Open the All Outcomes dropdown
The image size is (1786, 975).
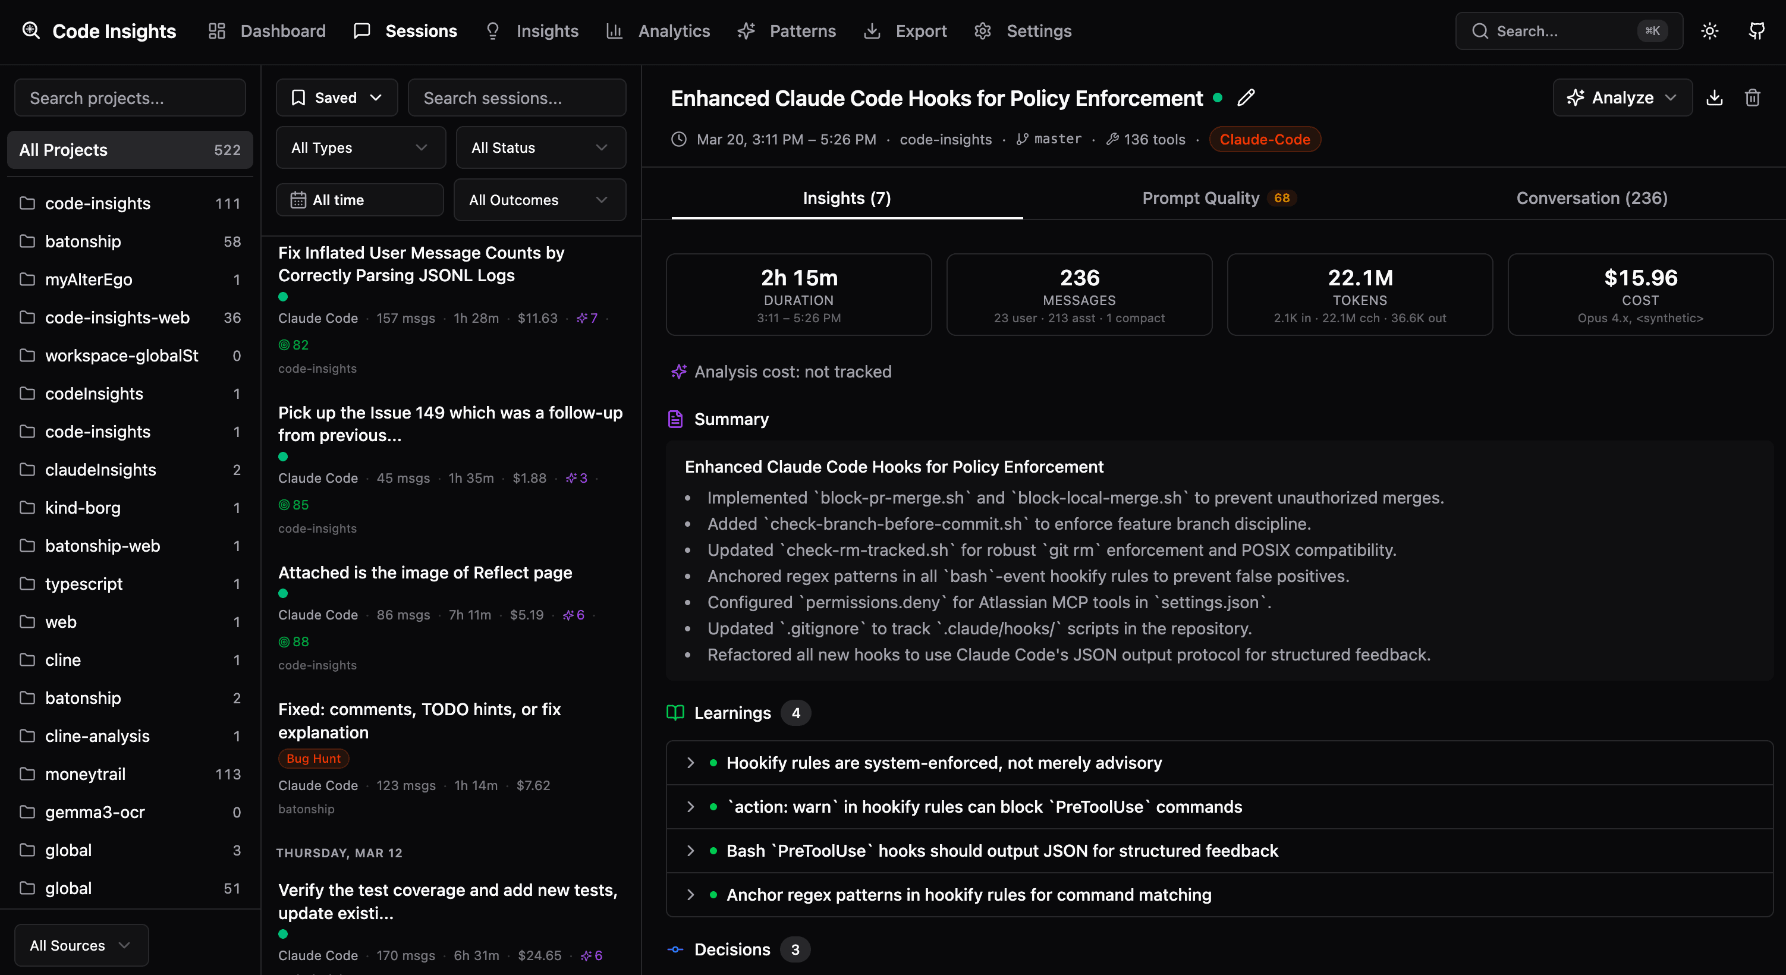click(539, 200)
